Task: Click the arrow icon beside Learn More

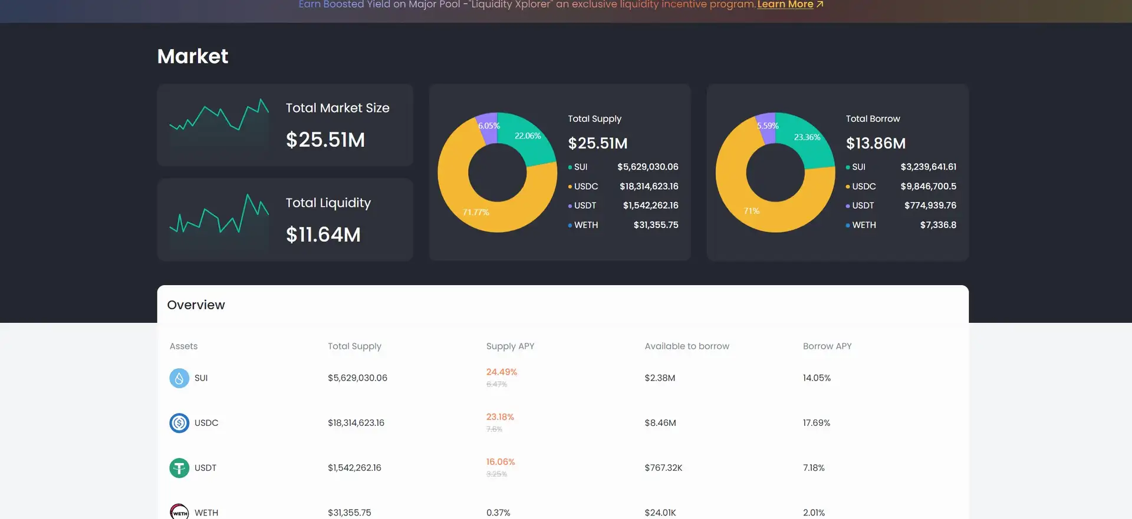Action: (x=820, y=5)
